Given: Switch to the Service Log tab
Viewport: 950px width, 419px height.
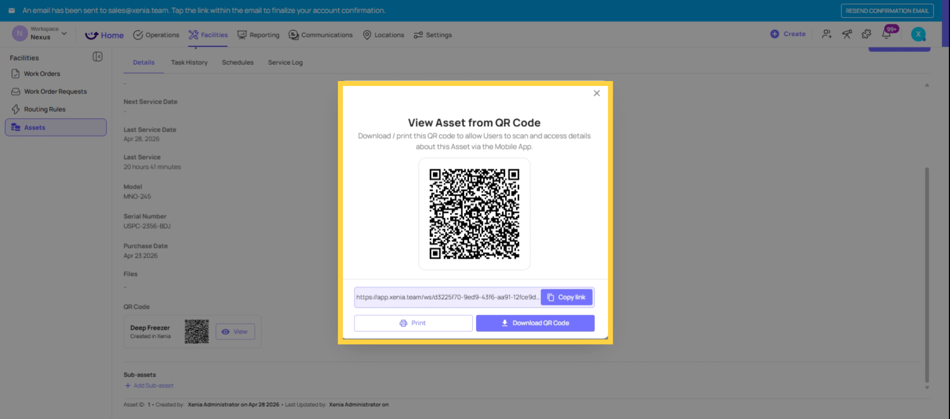Looking at the screenshot, I should pyautogui.click(x=285, y=63).
